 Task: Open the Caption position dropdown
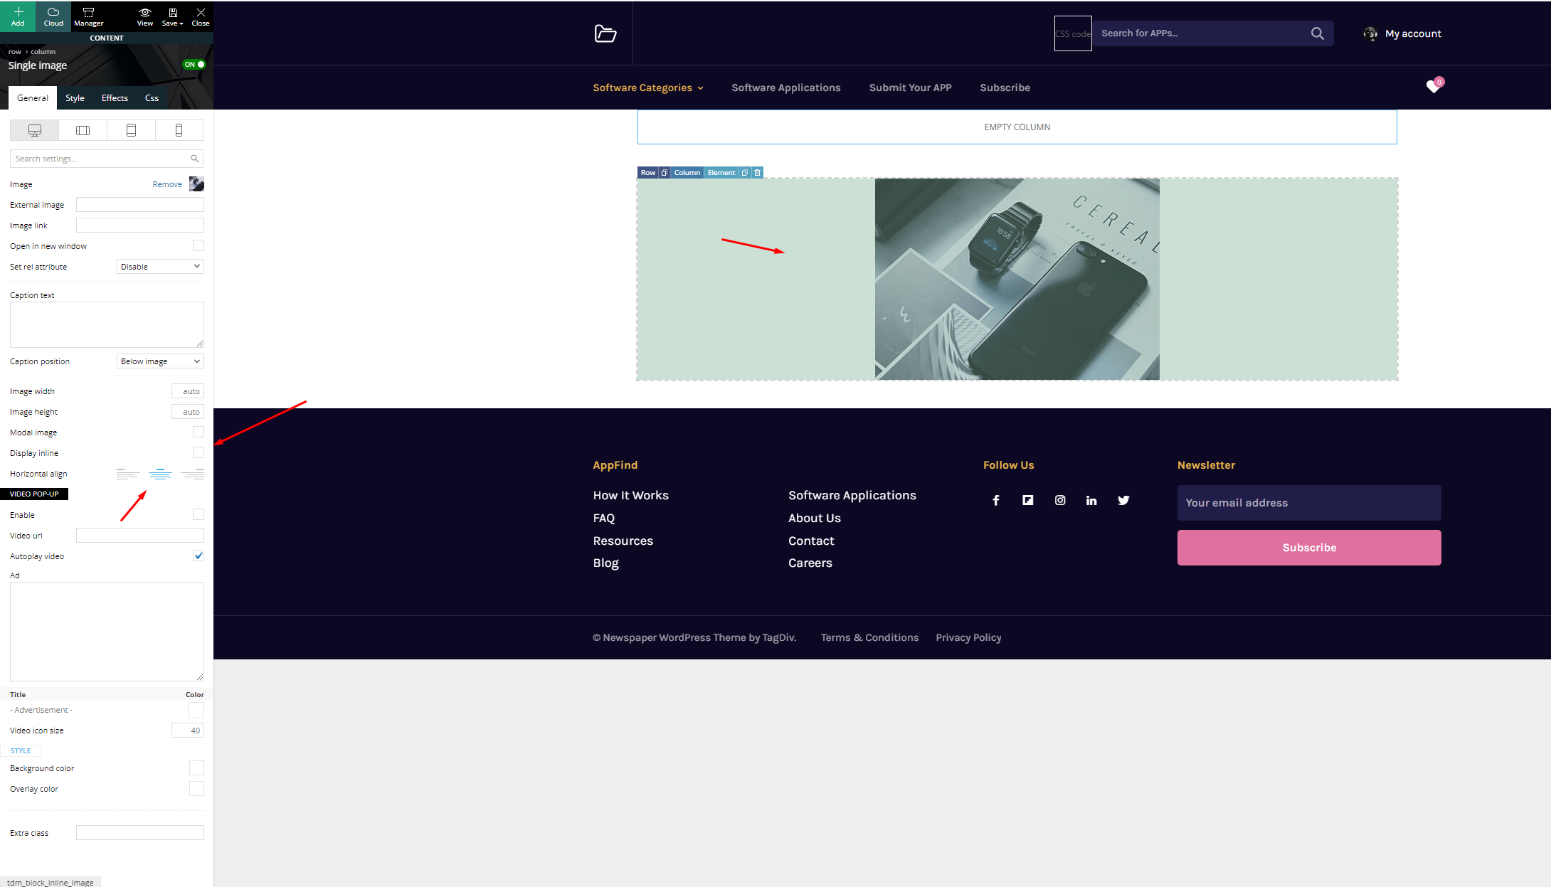click(x=160, y=361)
